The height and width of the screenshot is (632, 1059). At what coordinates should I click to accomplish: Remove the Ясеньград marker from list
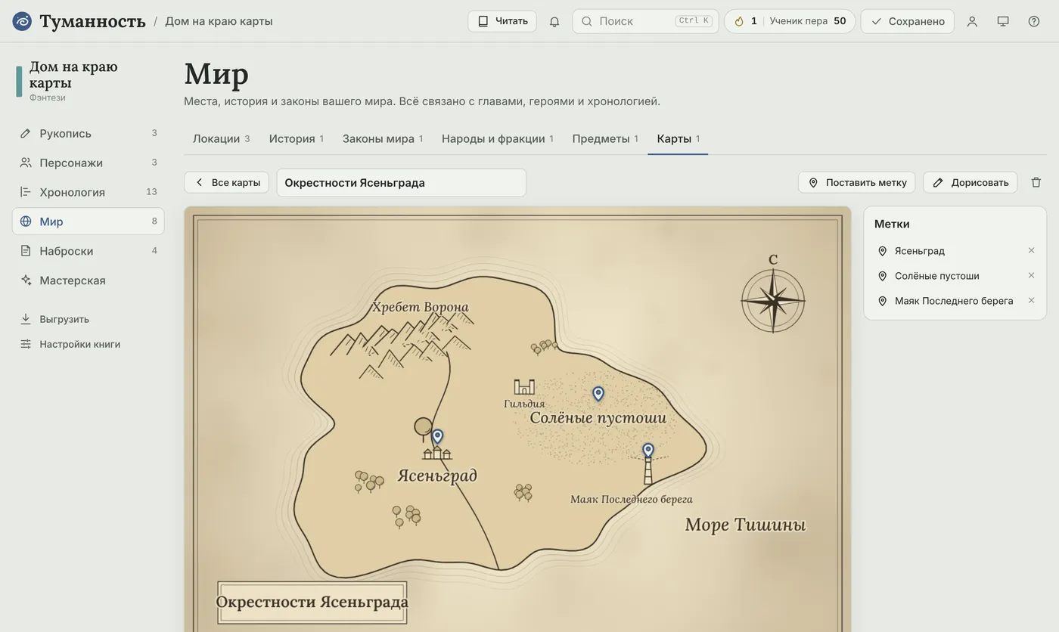tap(1031, 250)
